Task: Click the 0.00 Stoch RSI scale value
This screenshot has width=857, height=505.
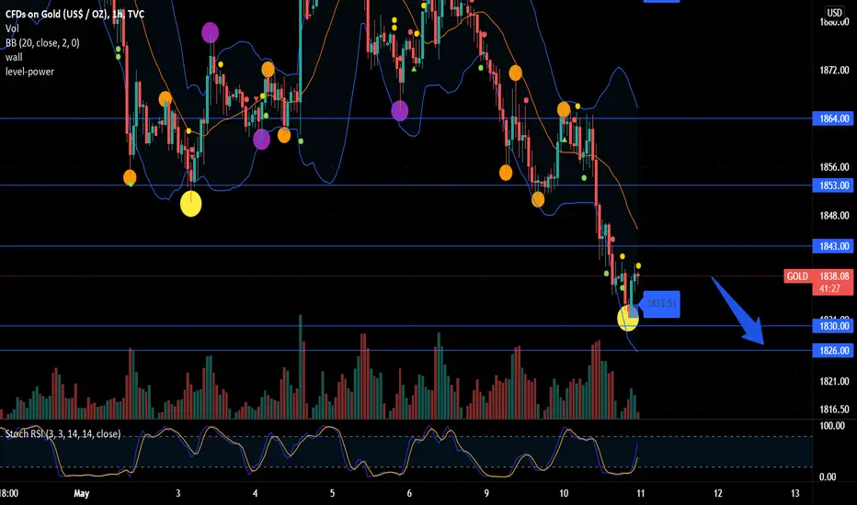Action: 828,477
